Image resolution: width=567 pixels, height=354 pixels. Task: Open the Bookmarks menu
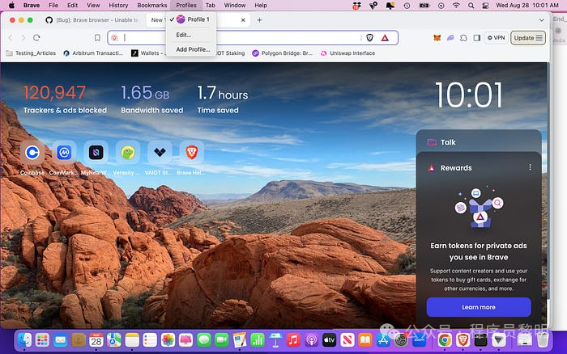[x=152, y=5]
